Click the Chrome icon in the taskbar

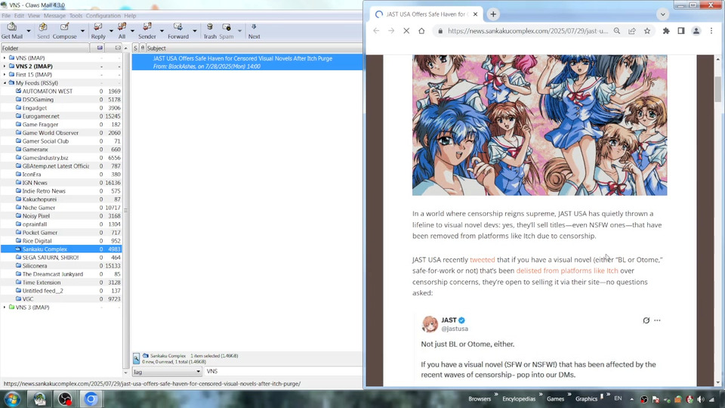pyautogui.click(x=91, y=399)
